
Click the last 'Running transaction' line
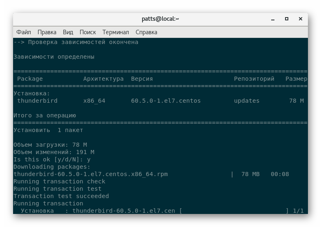(48, 204)
